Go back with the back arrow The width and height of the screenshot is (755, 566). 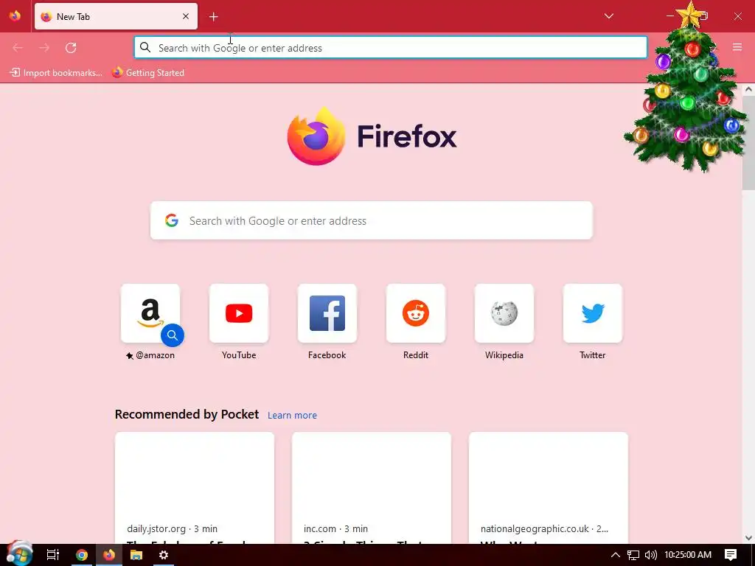coord(18,48)
